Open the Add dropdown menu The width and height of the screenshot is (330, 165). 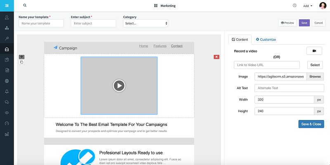[x=308, y=6]
